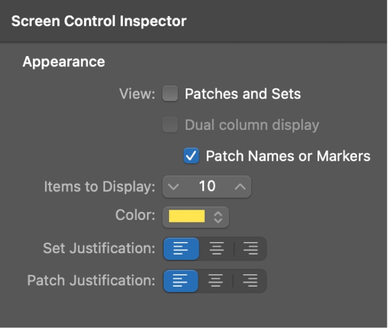The height and width of the screenshot is (329, 388).
Task: Increase Items to Display with up chevron
Action: [x=240, y=187]
